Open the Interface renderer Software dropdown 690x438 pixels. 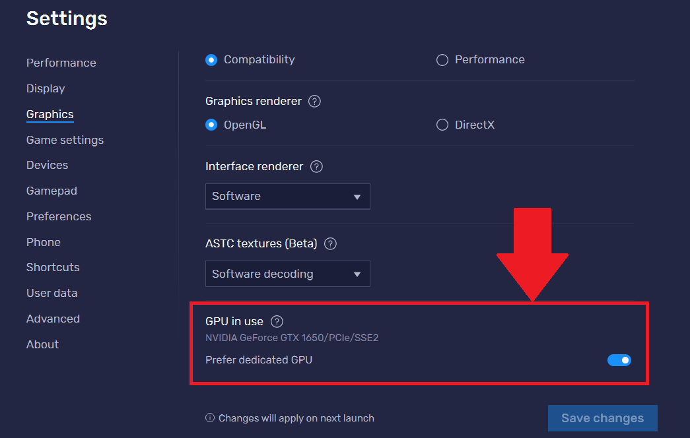[x=287, y=196]
